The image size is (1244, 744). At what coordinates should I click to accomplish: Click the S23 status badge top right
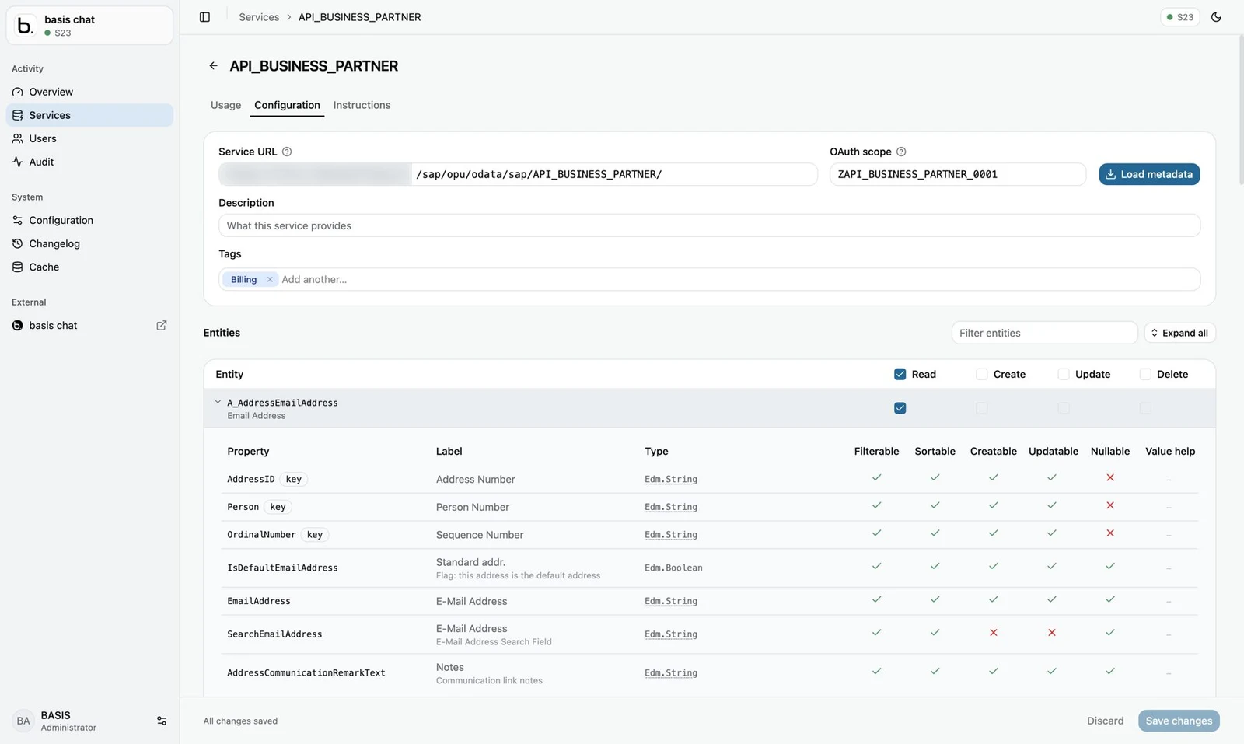[x=1180, y=17]
